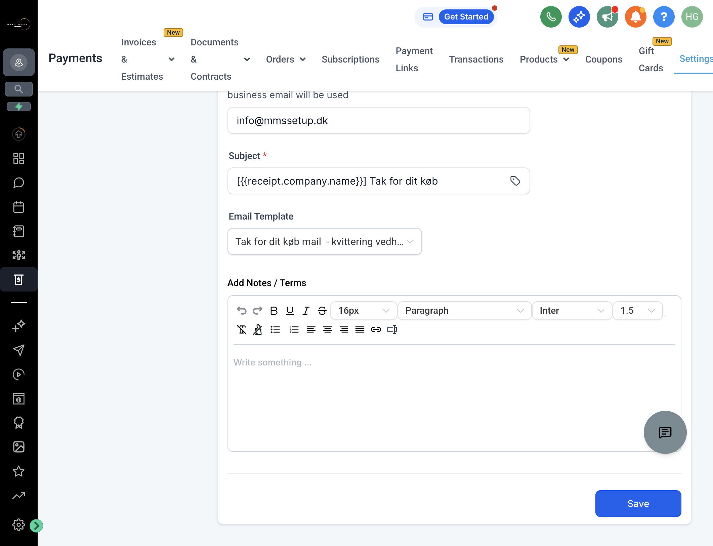The height and width of the screenshot is (546, 713).
Task: Toggle underline formatting in notes editor
Action: (290, 311)
